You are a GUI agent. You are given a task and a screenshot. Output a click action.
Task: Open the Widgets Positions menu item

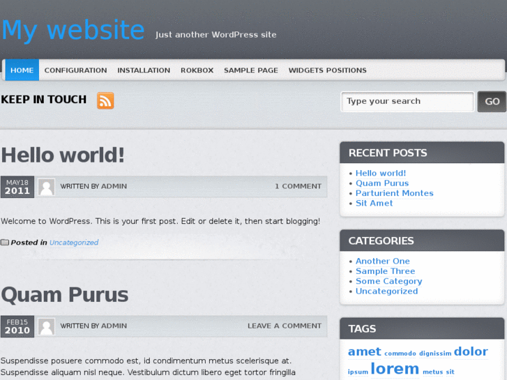pyautogui.click(x=327, y=70)
